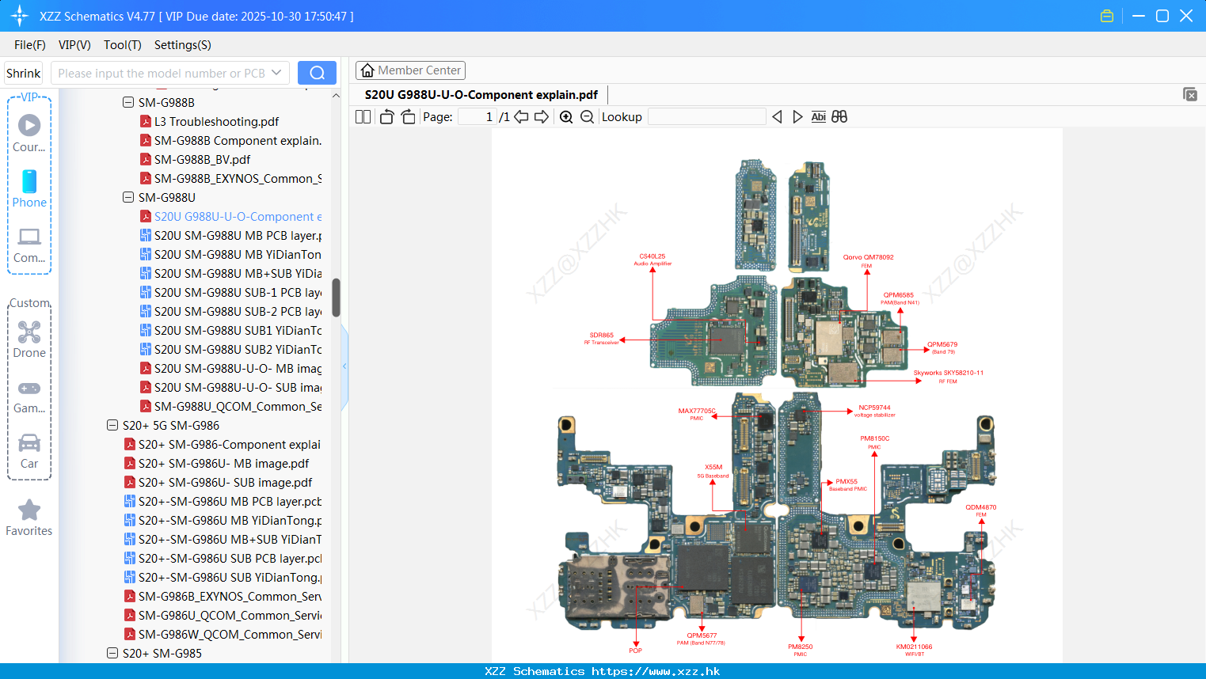The image size is (1206, 679).
Task: Select the S20U G988U-U-O-Component explain.pdf tab
Action: [x=481, y=94]
